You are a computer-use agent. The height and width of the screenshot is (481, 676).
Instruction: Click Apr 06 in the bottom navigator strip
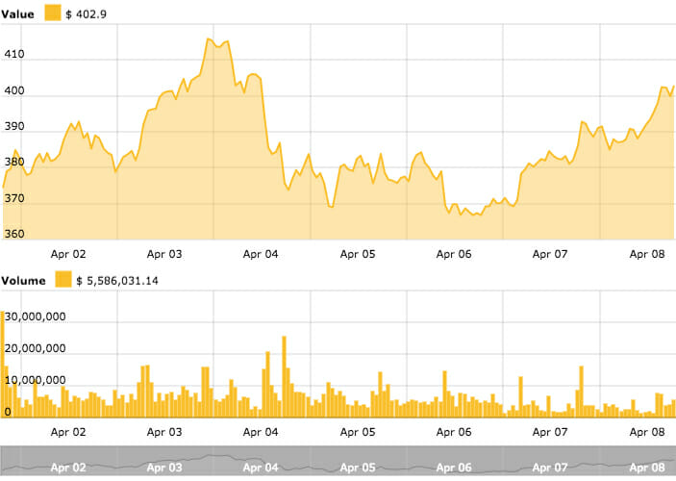(453, 468)
